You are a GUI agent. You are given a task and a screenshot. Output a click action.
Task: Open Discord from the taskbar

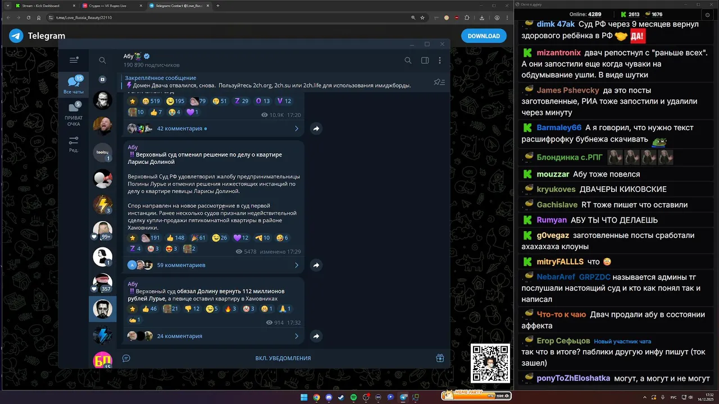[x=329, y=397]
